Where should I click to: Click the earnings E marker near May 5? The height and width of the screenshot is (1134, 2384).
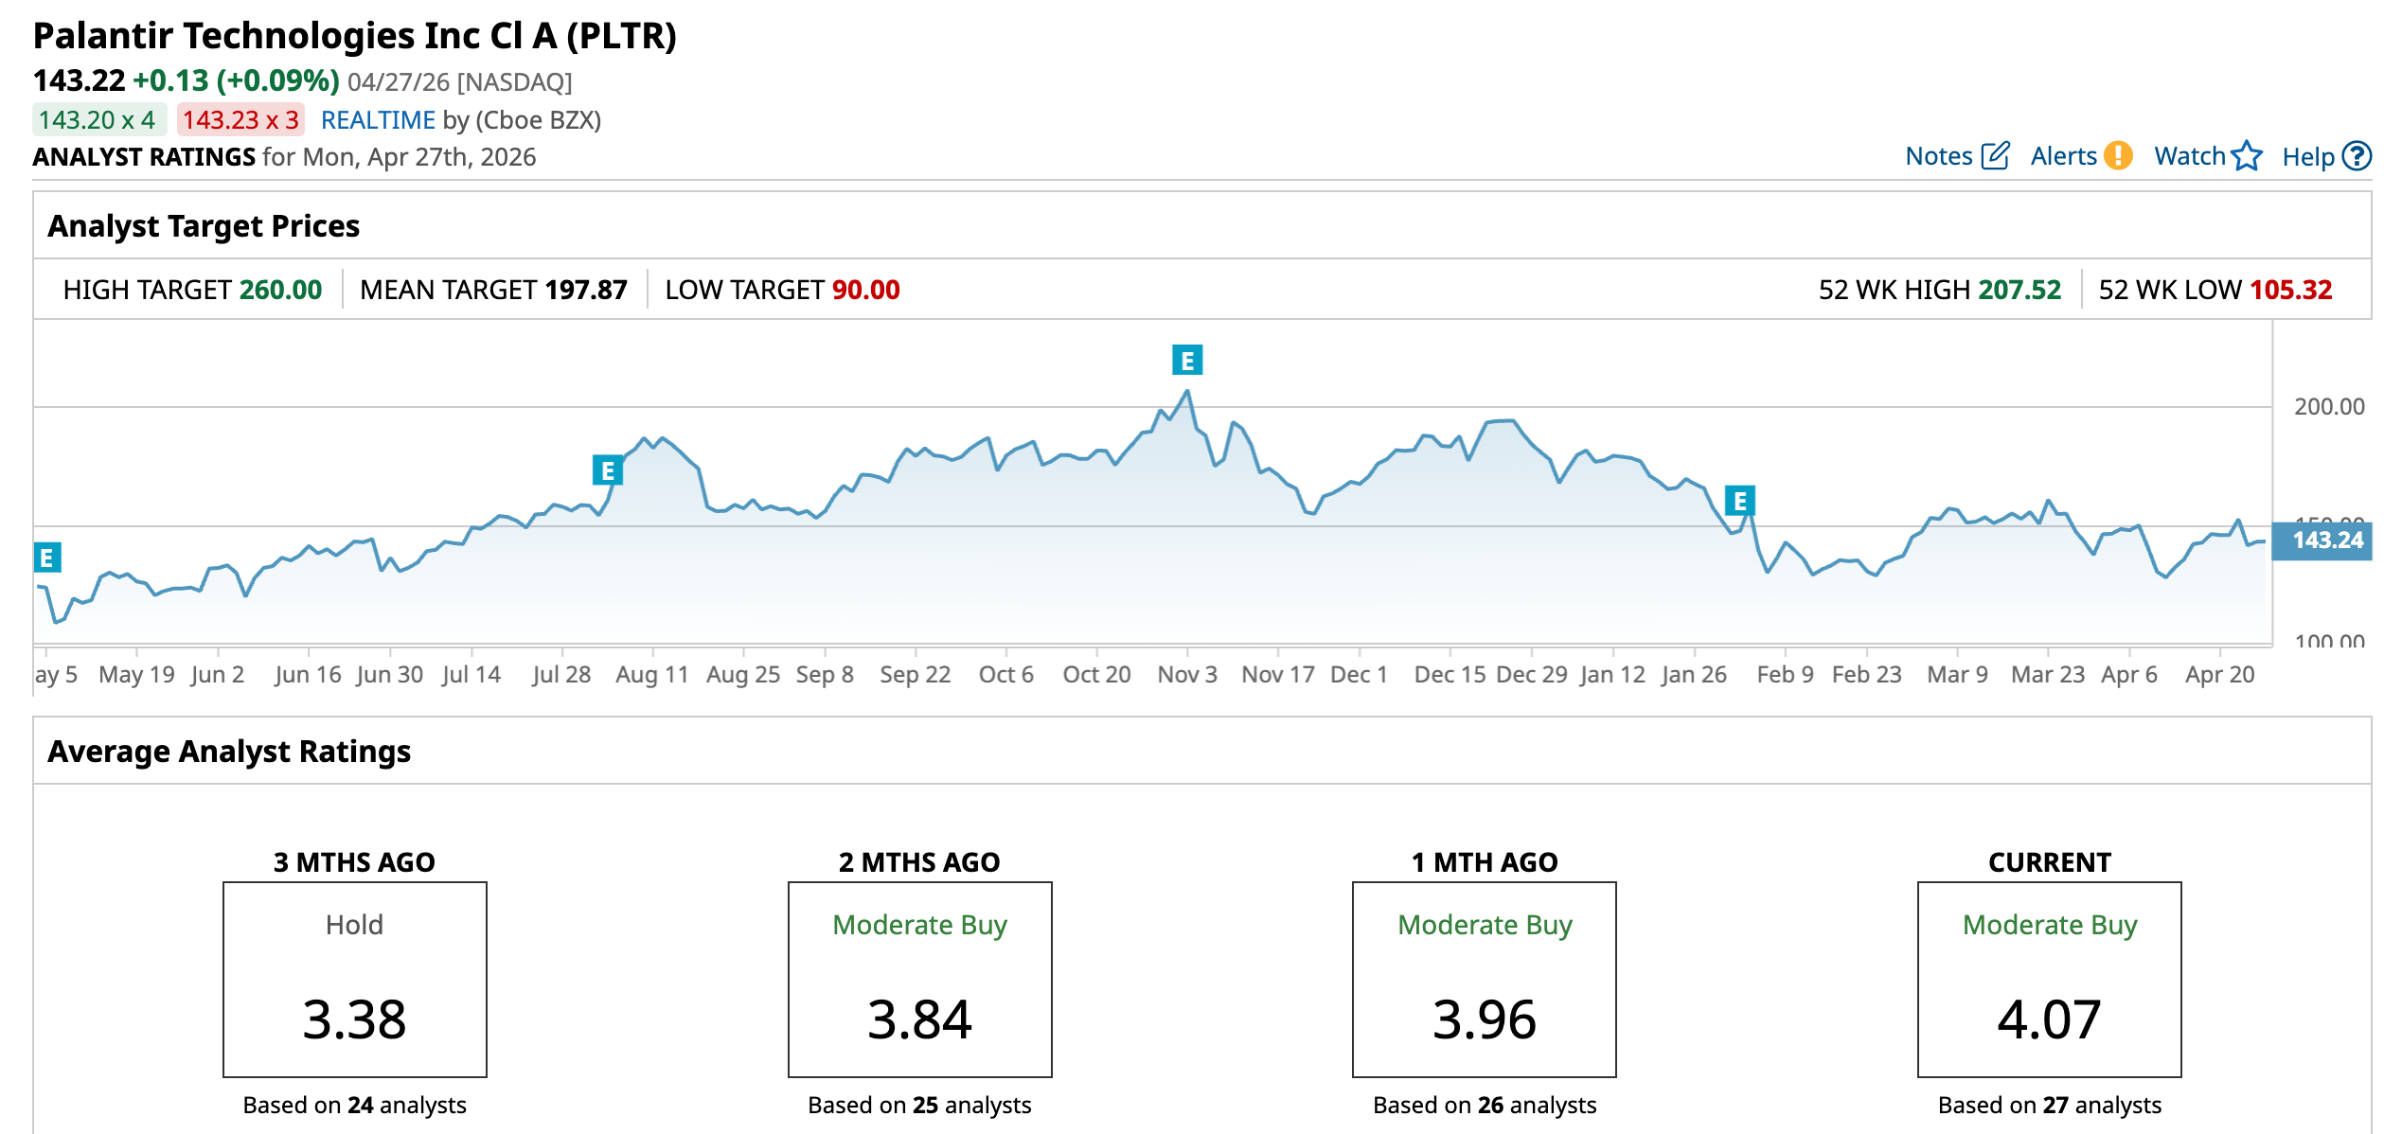pyautogui.click(x=46, y=558)
